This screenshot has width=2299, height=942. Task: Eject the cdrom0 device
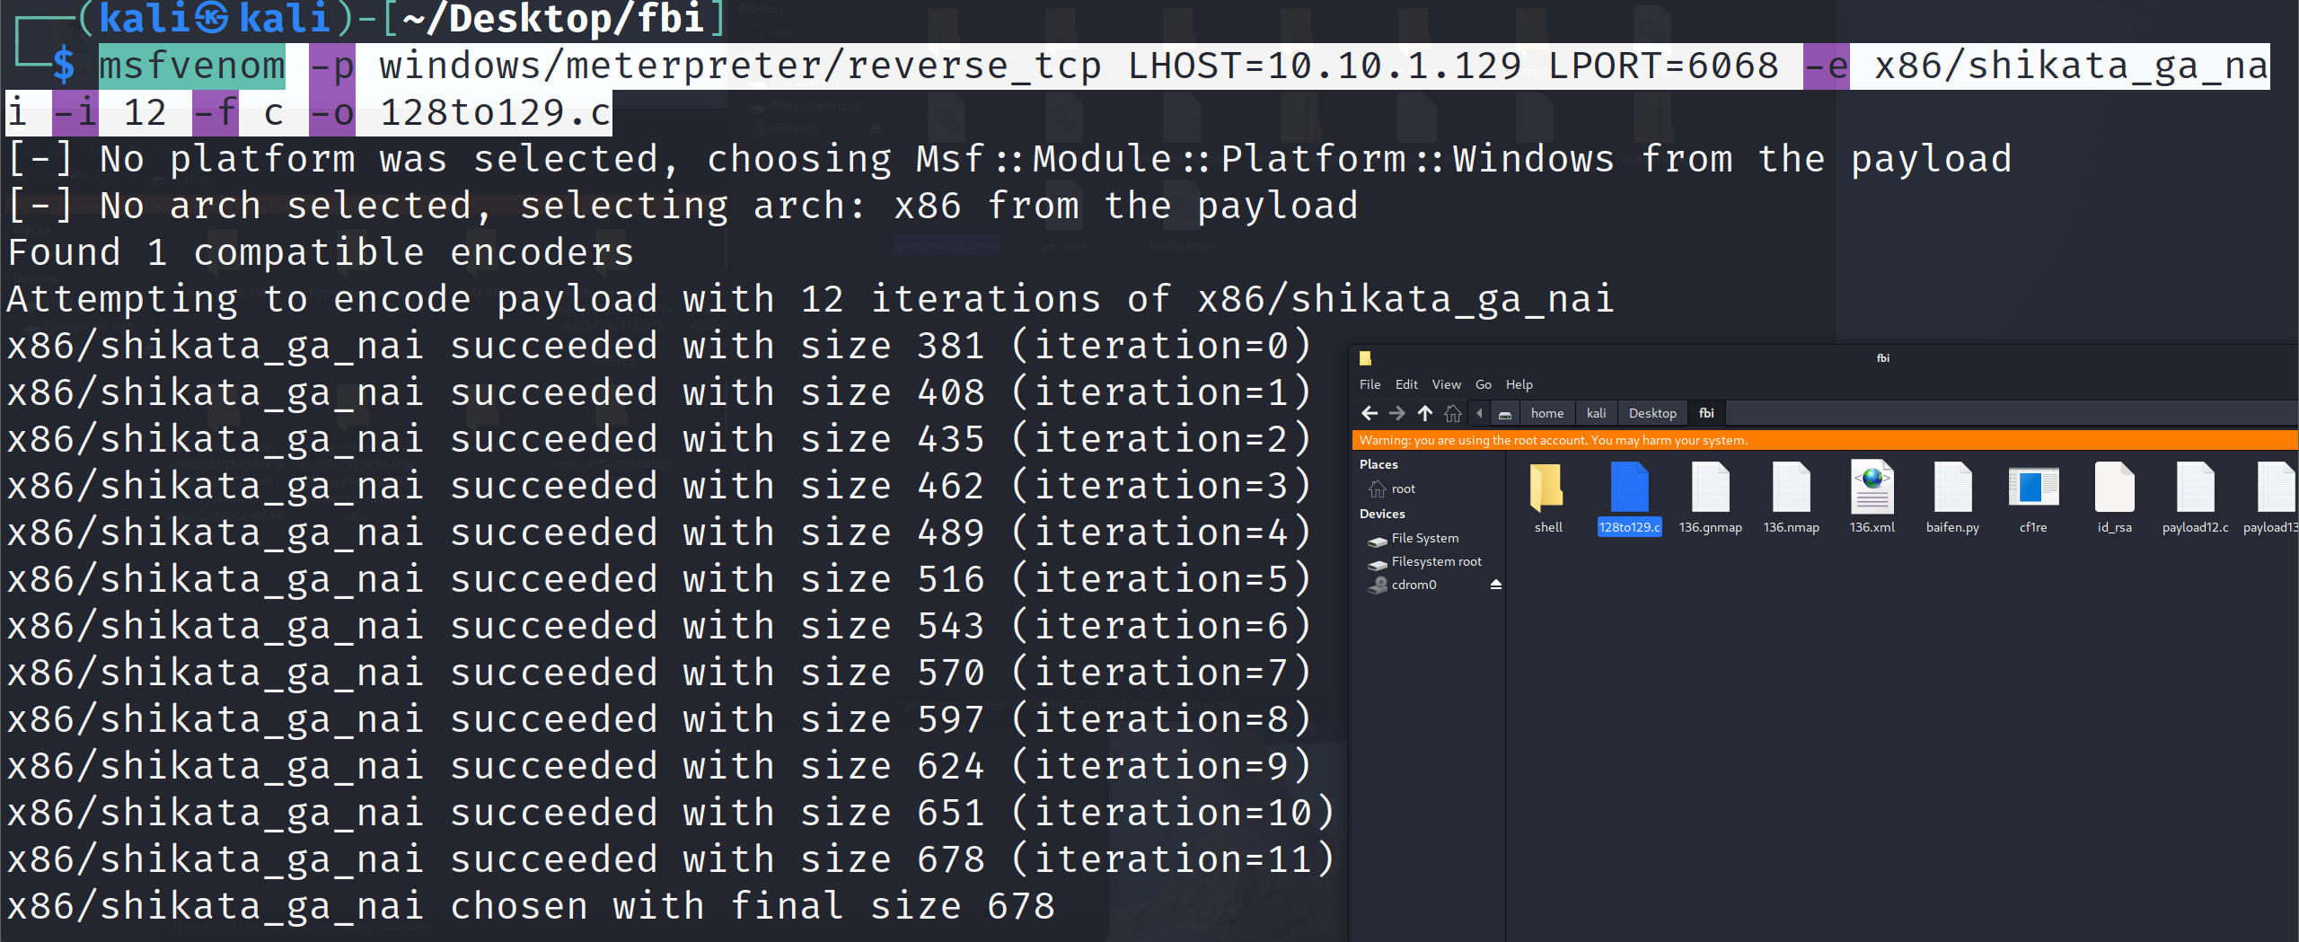tap(1495, 585)
